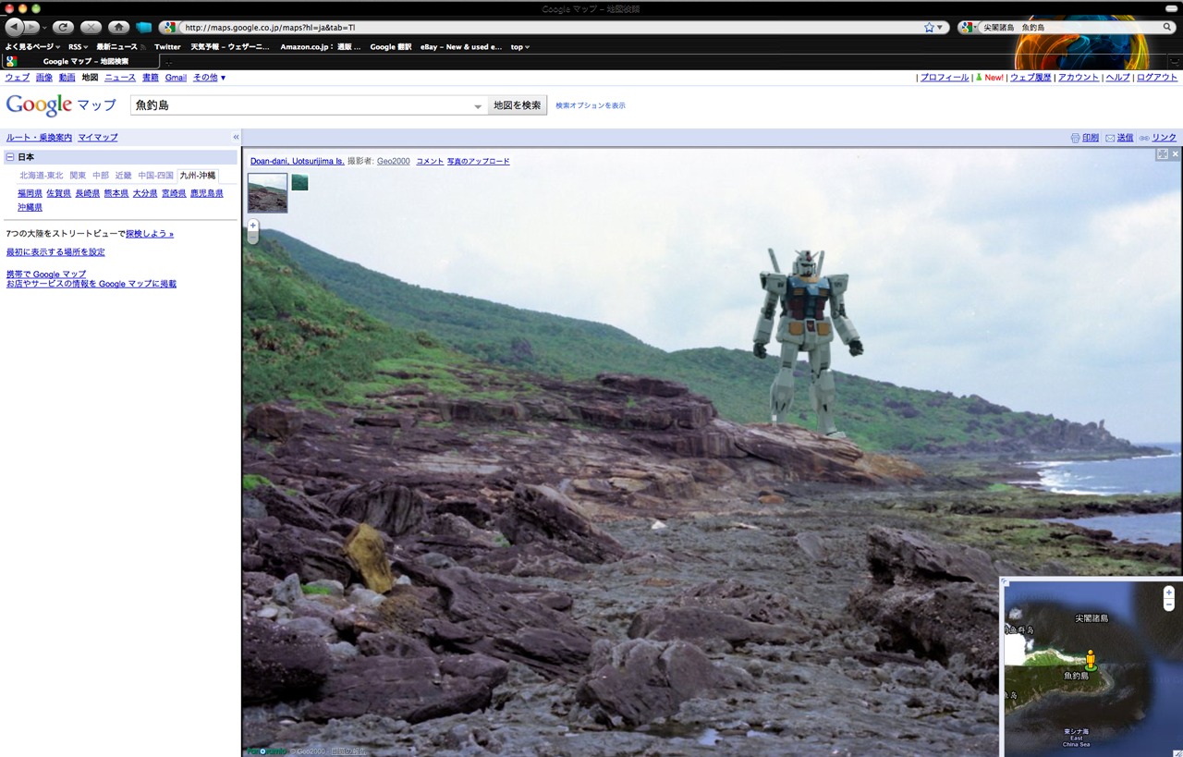
Task: Open a new tab with the tab-bar plus button
Action: tap(169, 62)
